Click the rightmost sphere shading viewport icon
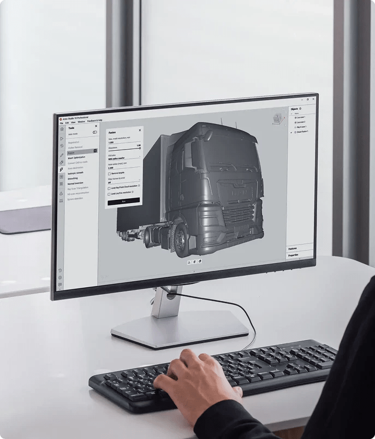 [x=200, y=261]
